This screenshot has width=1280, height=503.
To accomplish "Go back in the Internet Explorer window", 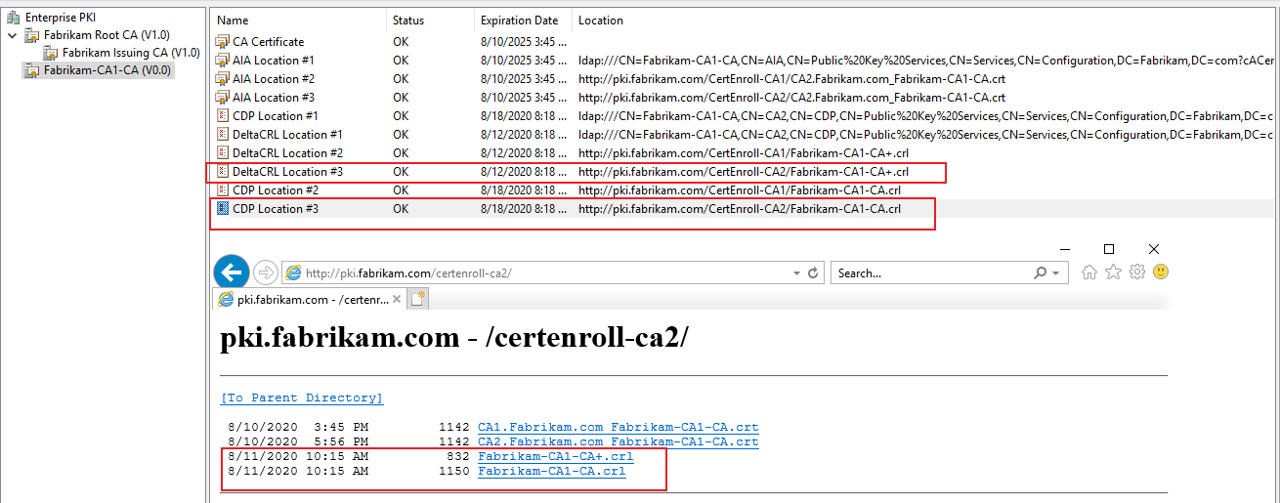I will click(232, 272).
